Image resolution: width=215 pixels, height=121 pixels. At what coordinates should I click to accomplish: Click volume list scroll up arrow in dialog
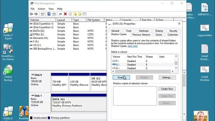[x=176, y=56]
